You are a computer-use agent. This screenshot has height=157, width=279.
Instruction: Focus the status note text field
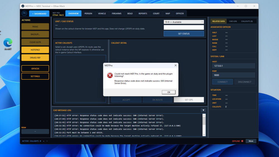tap(184, 27)
